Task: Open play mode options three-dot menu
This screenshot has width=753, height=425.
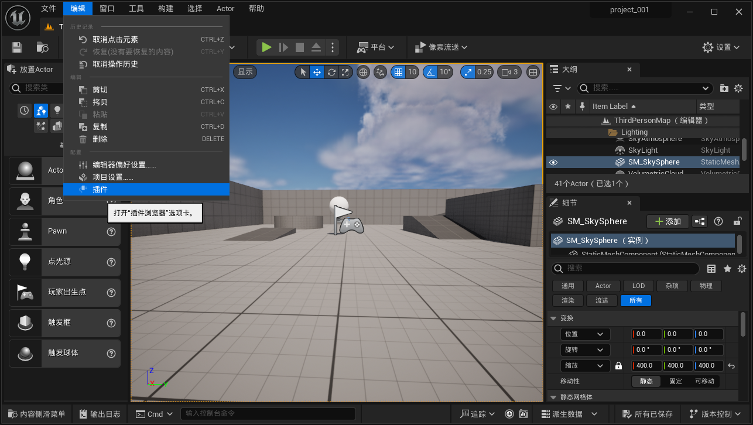Action: coord(332,47)
